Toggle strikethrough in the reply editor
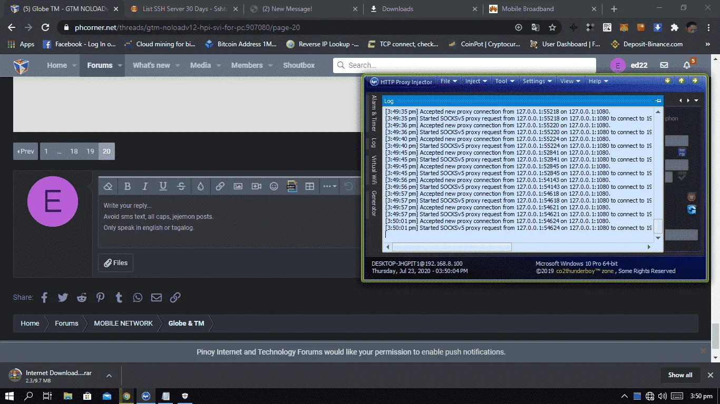 (181, 186)
